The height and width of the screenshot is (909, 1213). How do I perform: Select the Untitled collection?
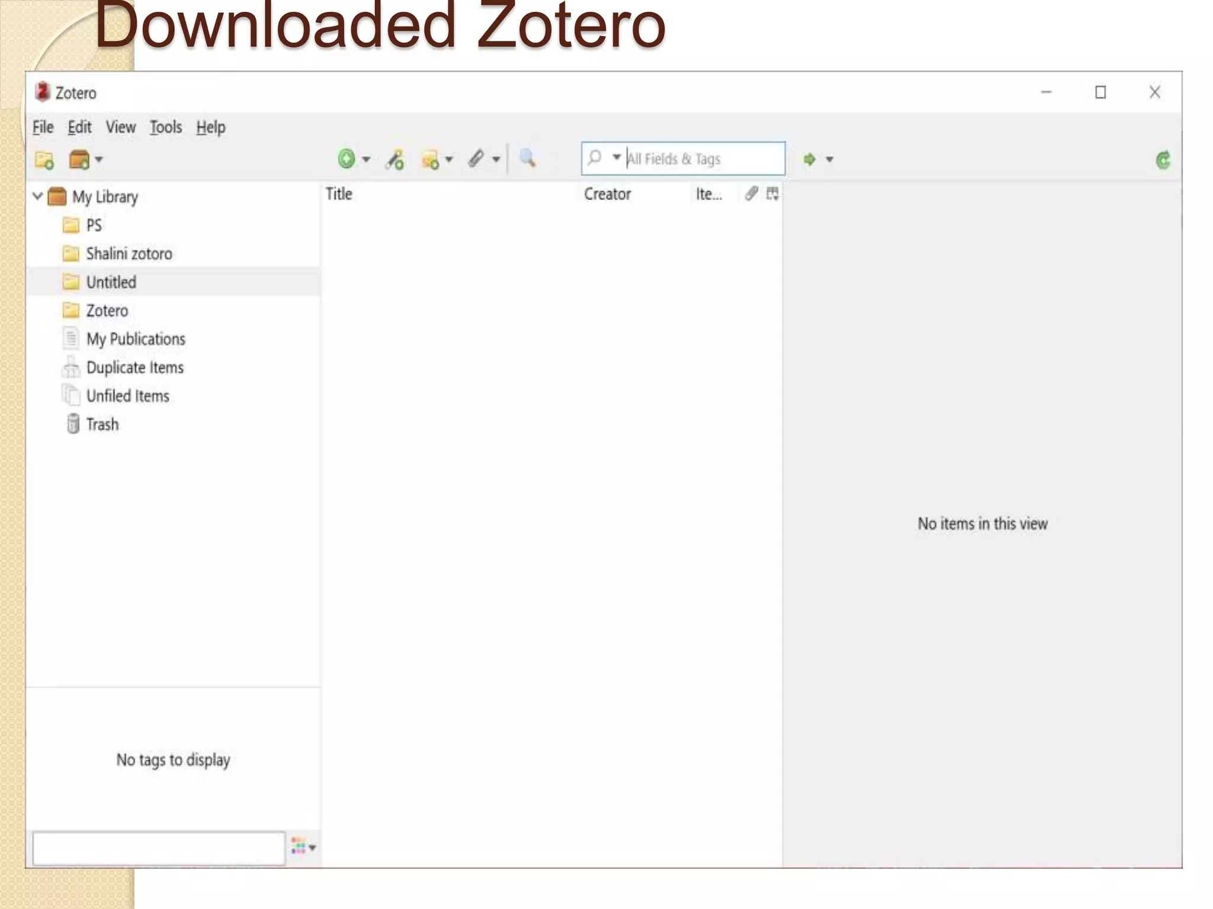click(111, 282)
